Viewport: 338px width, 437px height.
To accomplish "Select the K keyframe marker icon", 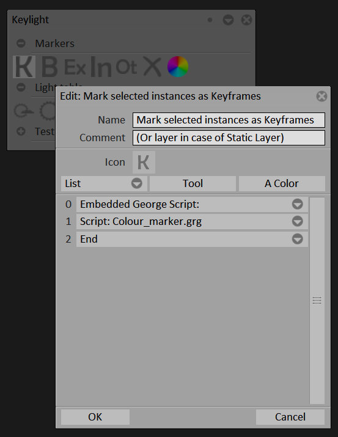I will [x=24, y=67].
